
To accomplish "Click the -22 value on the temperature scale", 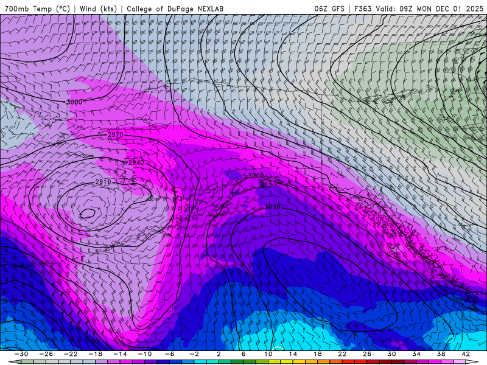I will point(71,354).
